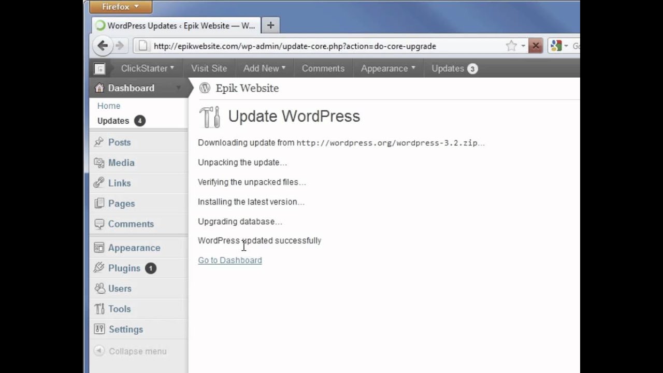Click the Media icon in the sidebar
Viewport: 663px width, 373px height.
(x=99, y=162)
